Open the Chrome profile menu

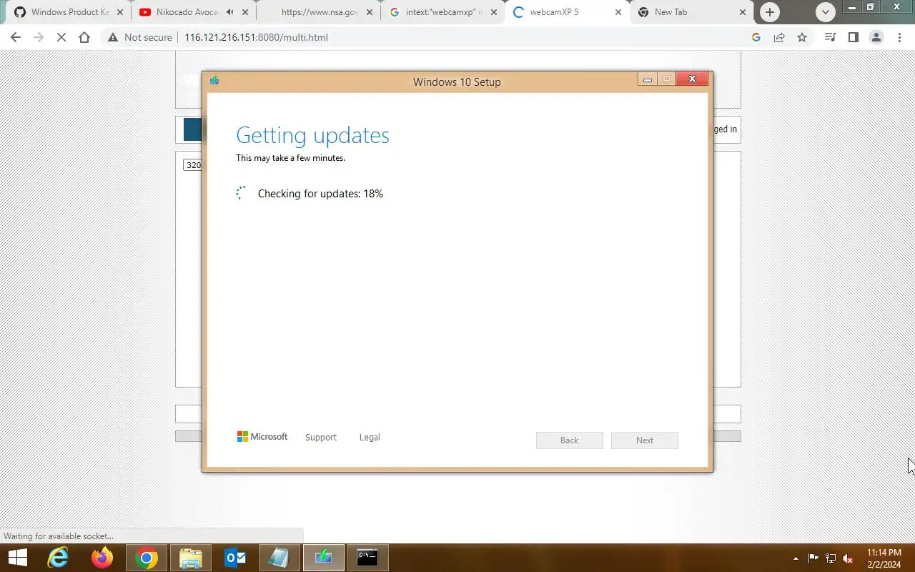pos(876,37)
